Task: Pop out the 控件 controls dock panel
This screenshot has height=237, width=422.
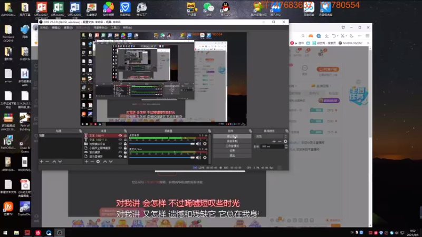Action: [x=250, y=131]
